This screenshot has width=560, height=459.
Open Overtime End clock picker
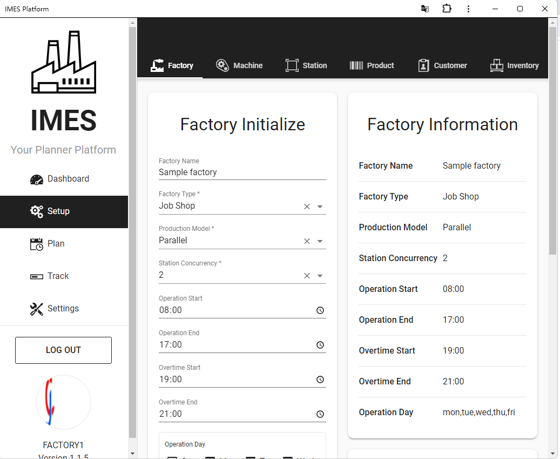(x=320, y=414)
